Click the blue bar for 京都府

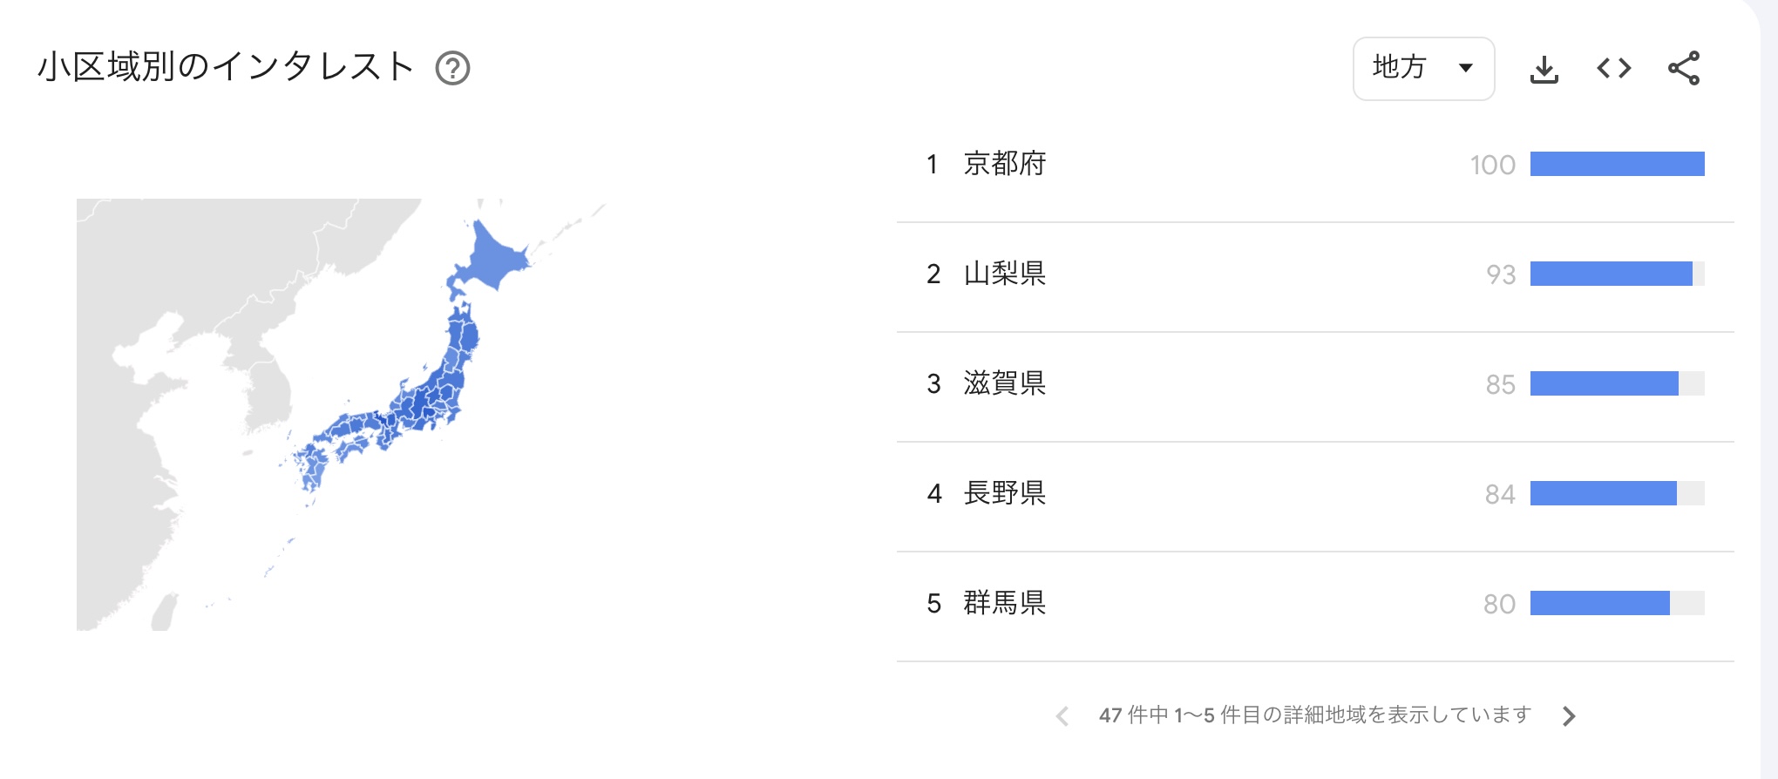point(1617,164)
